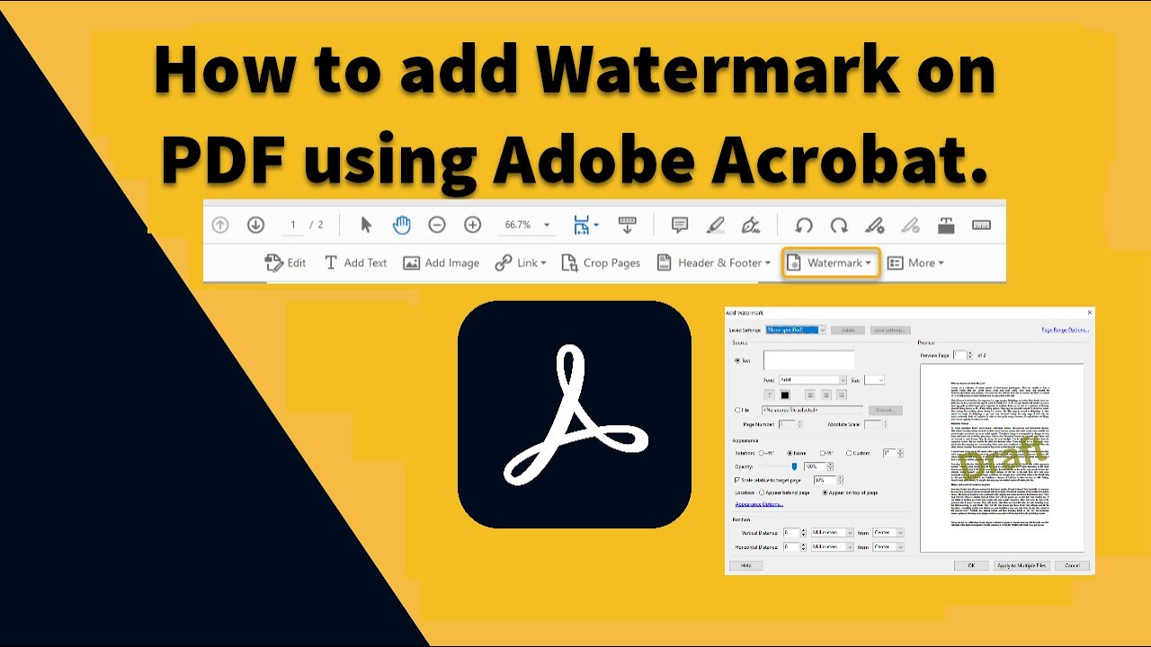1151x647 pixels.
Task: Click the Opacity percentage field
Action: [815, 466]
